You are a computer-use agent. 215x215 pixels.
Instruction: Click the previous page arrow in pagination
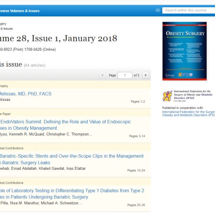coord(103,75)
